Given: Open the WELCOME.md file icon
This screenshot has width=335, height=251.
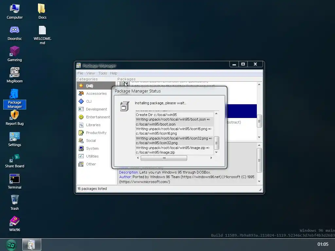Looking at the screenshot, I should point(42,35).
